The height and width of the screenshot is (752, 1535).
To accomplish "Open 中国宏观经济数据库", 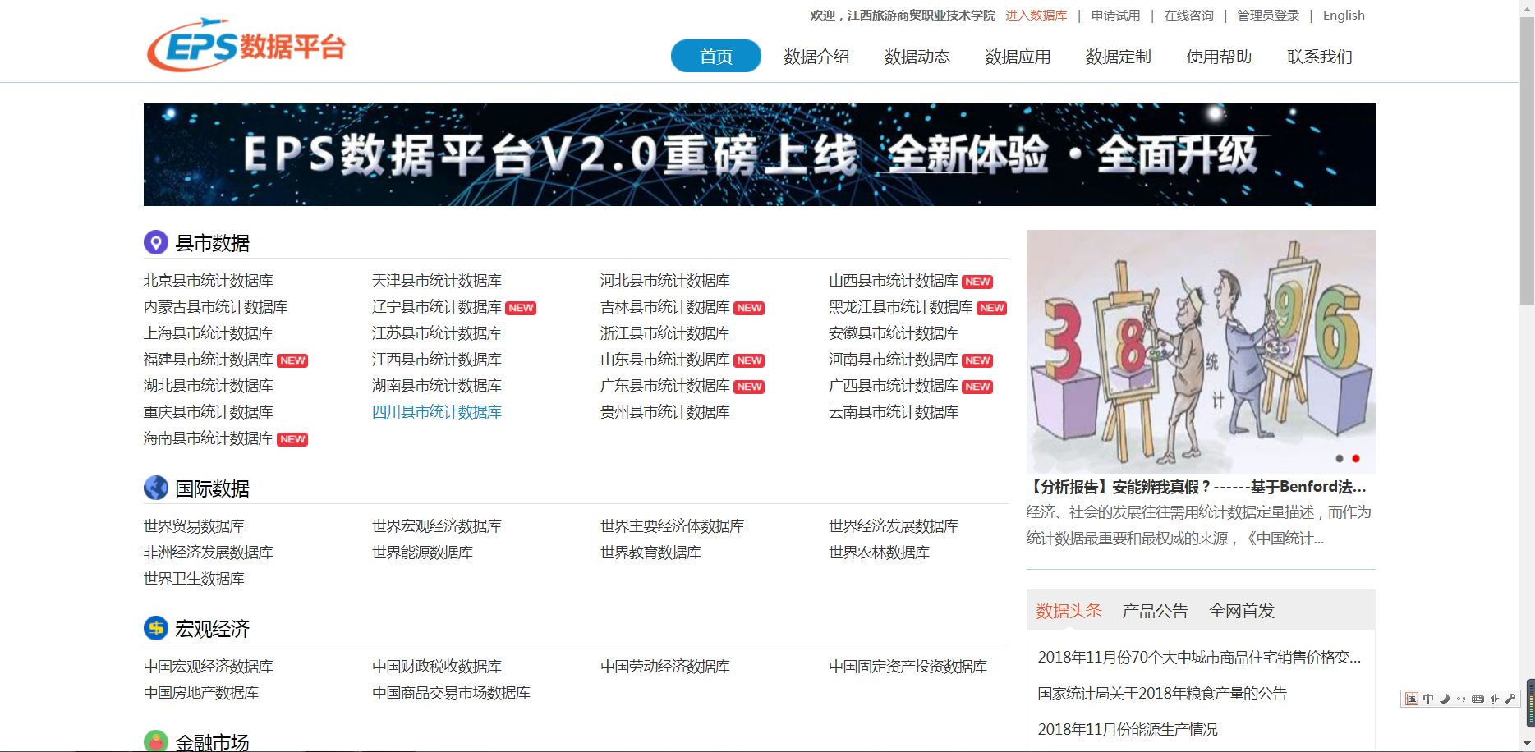I will [209, 667].
